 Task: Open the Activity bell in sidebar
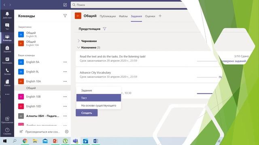[x=7, y=15]
